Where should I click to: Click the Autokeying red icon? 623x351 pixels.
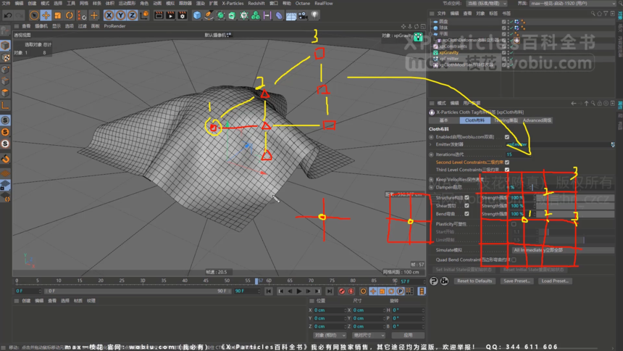coord(351,292)
